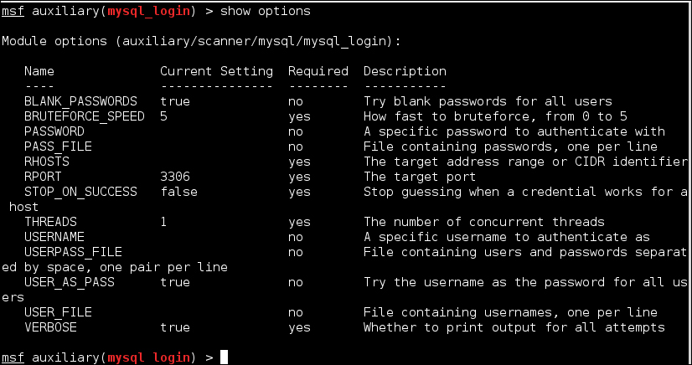This screenshot has width=692, height=365.
Task: Click the USERPASS_FILE option name
Action: tap(73, 252)
